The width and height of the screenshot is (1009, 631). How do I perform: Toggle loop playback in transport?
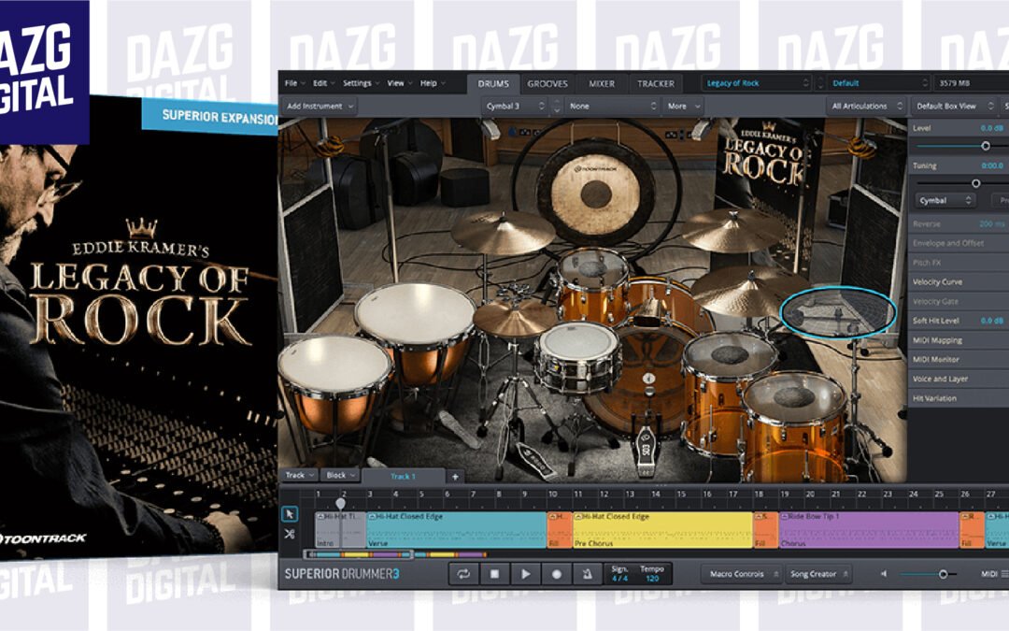[463, 574]
